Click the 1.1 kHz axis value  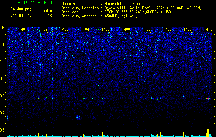click(x=3, y=45)
